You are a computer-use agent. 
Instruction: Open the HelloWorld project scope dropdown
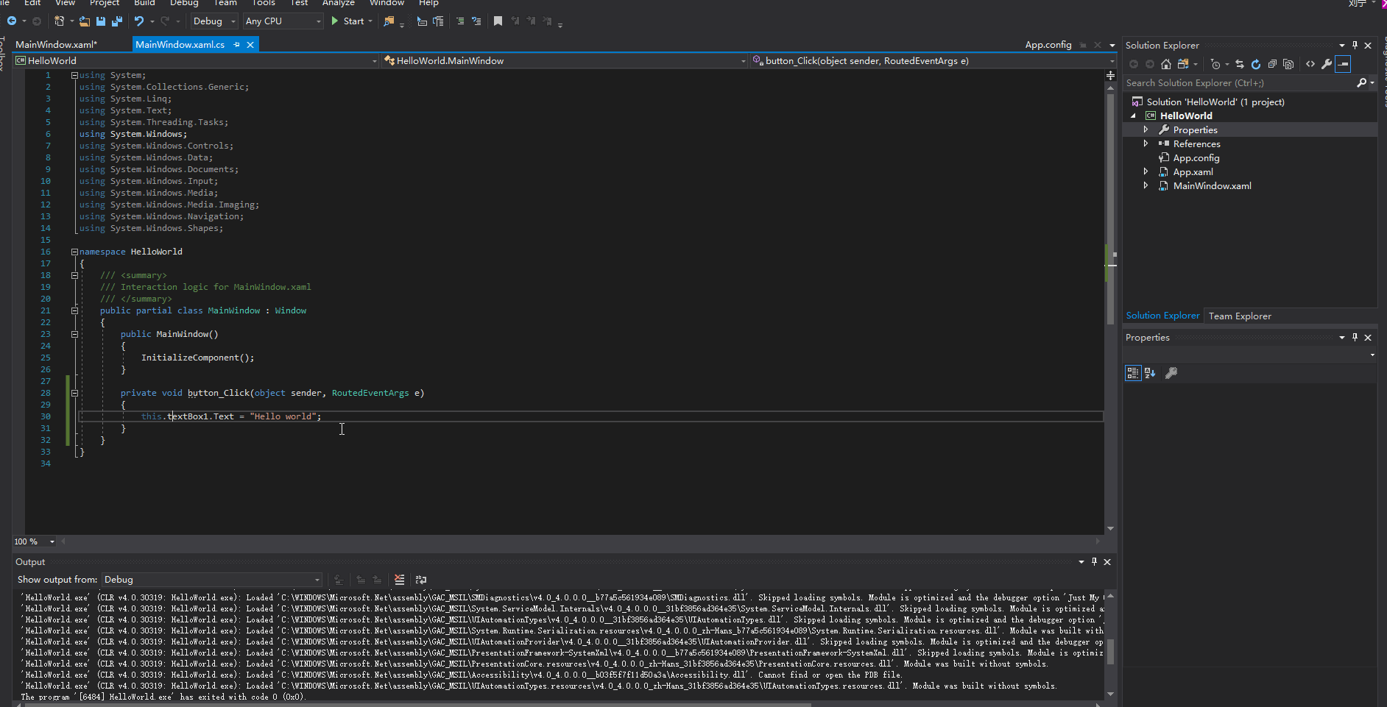coord(197,61)
